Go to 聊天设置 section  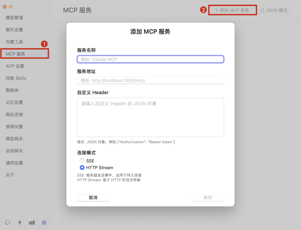14,30
